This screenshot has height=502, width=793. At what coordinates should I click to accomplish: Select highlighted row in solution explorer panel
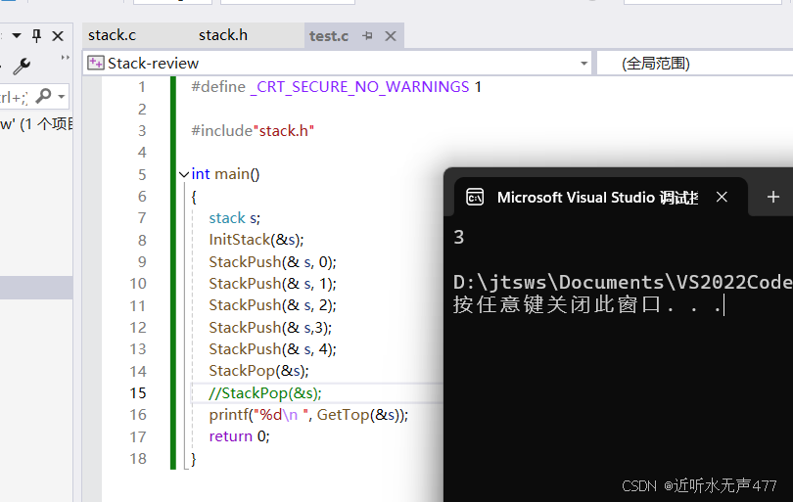coord(36,287)
